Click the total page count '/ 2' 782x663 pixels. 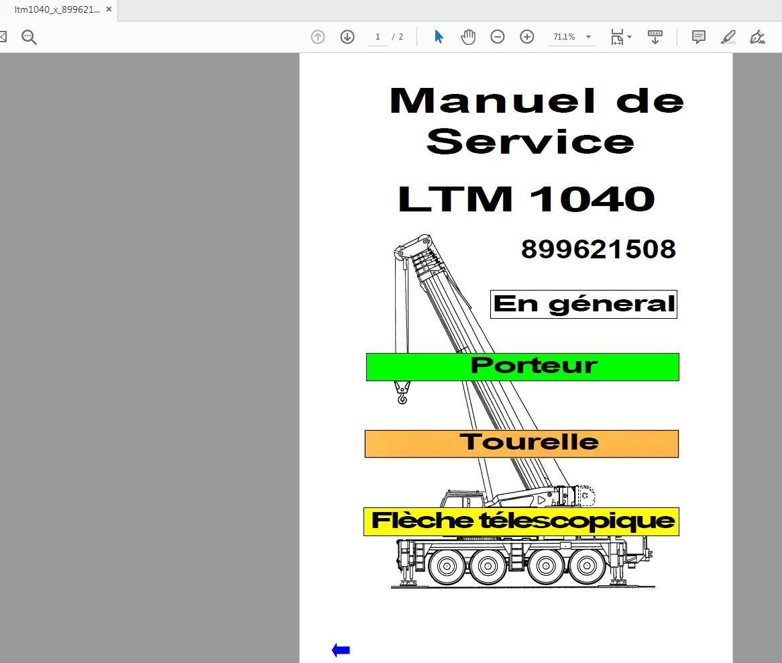(x=398, y=37)
